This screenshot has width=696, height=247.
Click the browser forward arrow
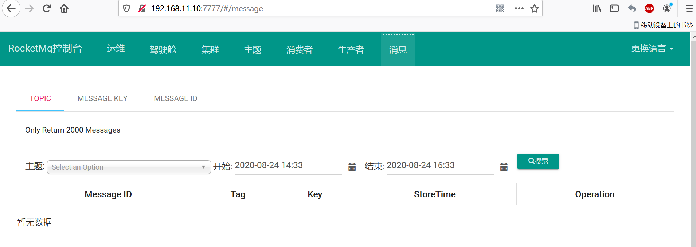click(x=29, y=8)
